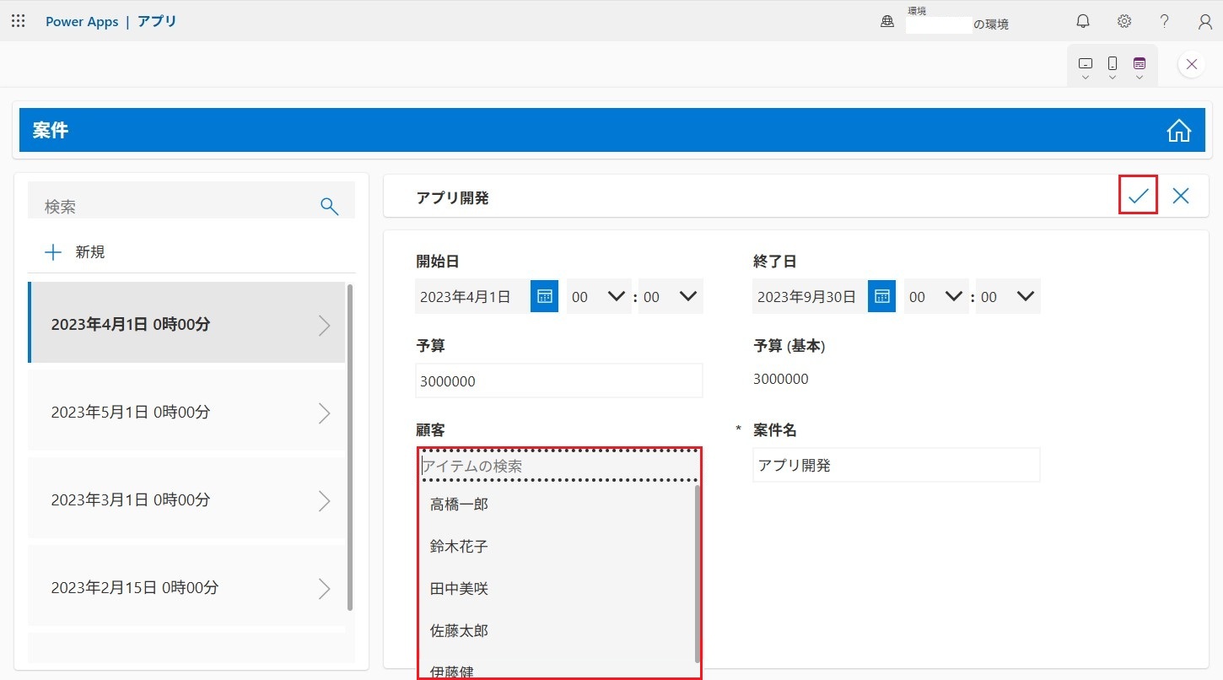This screenshot has height=680, width=1223.
Task: Select 田中美咲 in the customer dropdown
Action: point(459,589)
